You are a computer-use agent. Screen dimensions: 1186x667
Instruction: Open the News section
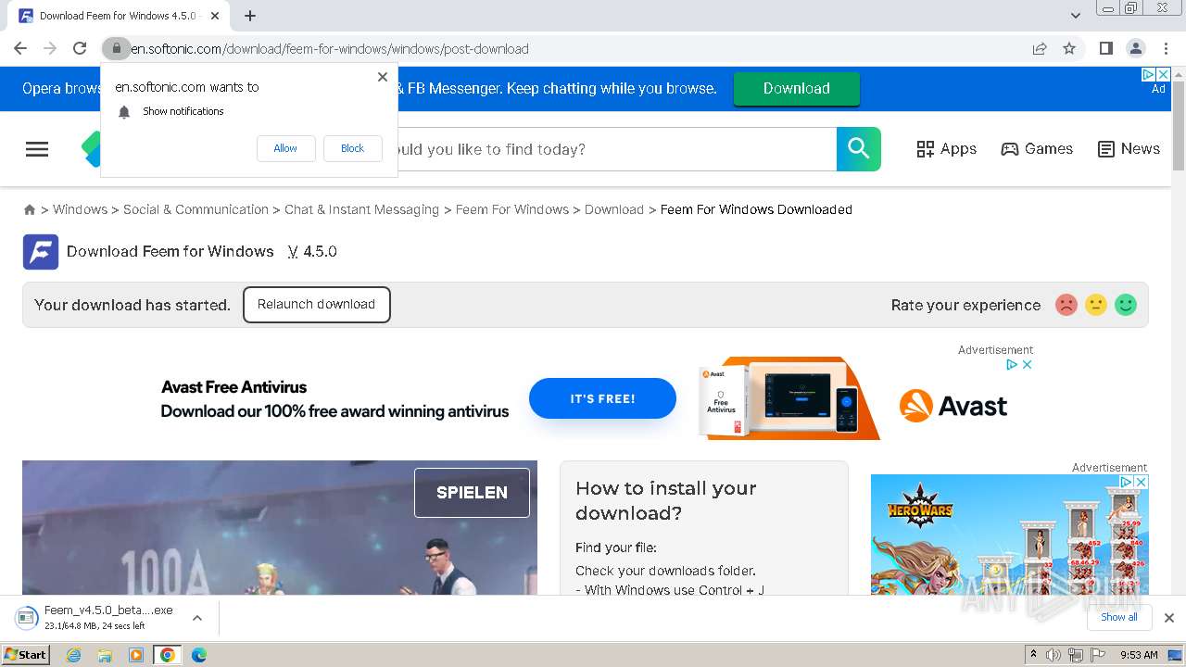pos(1129,149)
